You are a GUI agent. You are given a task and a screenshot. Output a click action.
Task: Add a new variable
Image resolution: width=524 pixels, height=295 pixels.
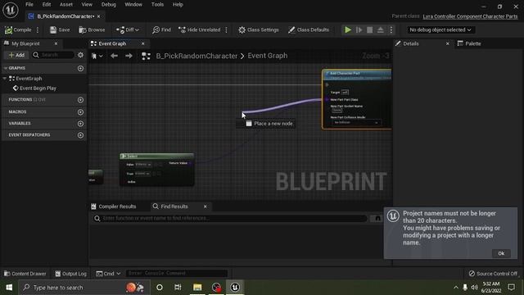pos(80,124)
